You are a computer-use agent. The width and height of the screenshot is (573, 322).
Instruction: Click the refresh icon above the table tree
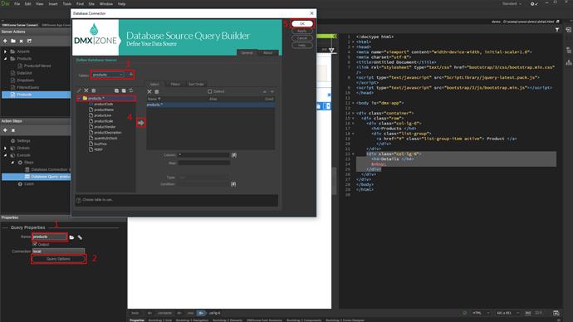(131, 90)
